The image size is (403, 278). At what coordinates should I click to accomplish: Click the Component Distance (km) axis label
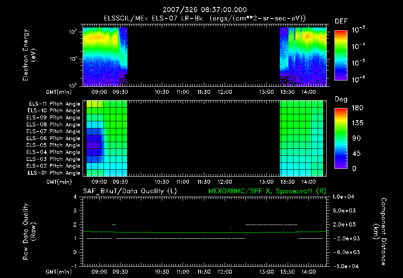click(x=380, y=232)
